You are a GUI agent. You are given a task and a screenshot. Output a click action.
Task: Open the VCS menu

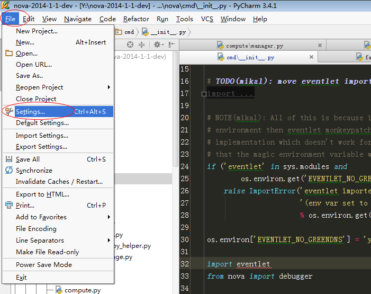click(x=207, y=19)
